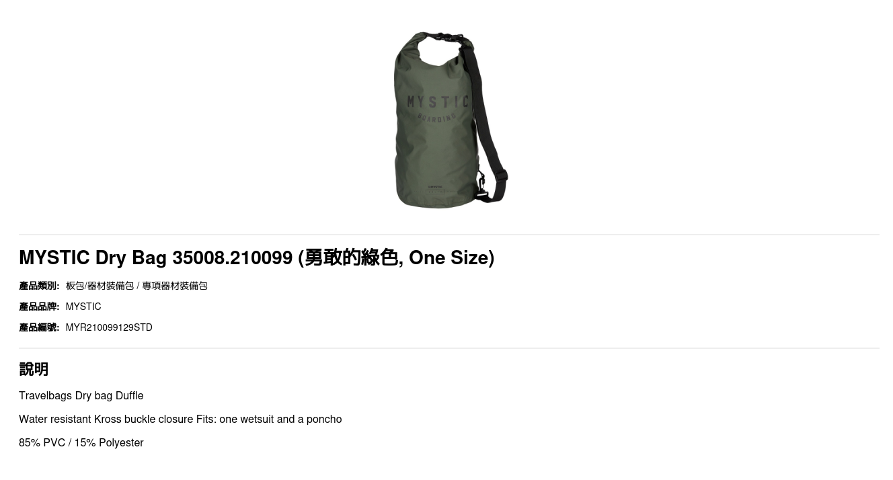
Task: Open the 板包/器材裝備包 / 專項器材裝備包 category value
Action: point(137,286)
